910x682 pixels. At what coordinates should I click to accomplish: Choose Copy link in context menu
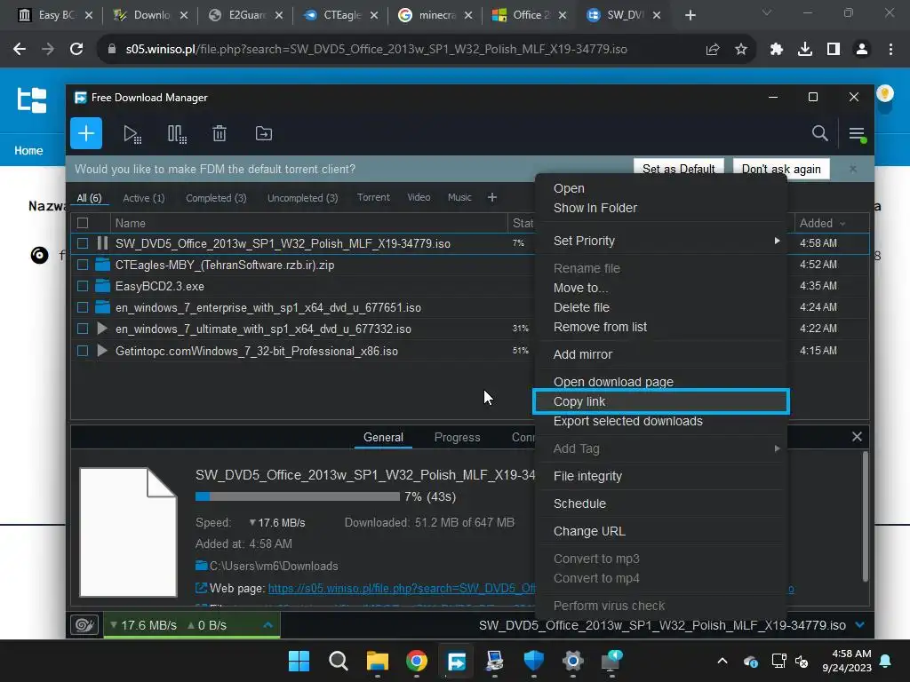[x=661, y=401]
